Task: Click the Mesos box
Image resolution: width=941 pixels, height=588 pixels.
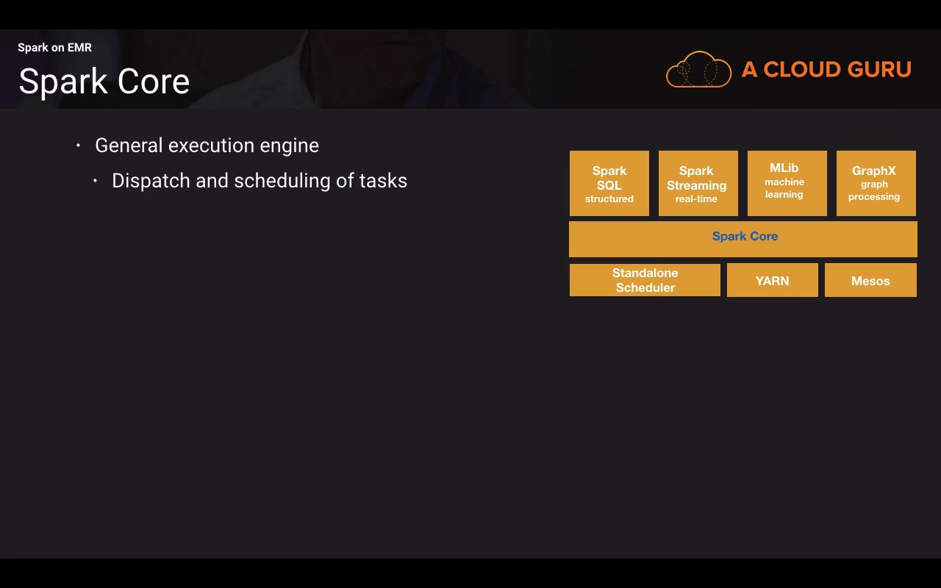Action: tap(870, 280)
